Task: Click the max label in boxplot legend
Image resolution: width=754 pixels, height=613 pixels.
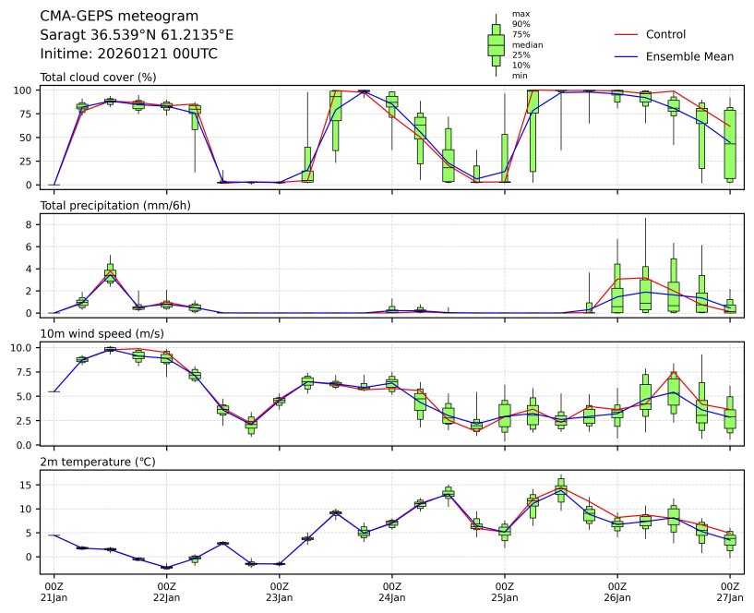Action: (521, 14)
